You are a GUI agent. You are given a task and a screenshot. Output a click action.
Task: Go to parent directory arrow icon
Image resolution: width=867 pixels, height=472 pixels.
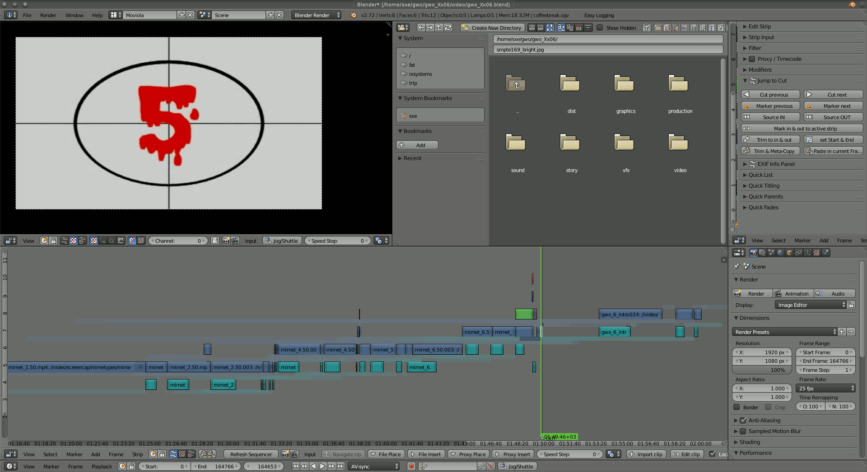coord(439,28)
